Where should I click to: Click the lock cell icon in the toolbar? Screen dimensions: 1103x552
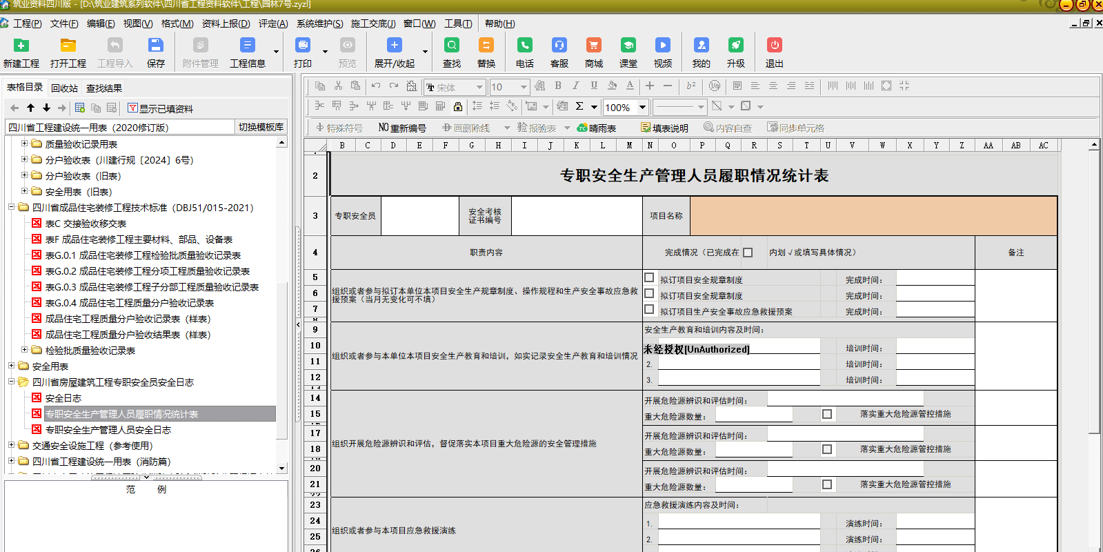(x=458, y=106)
